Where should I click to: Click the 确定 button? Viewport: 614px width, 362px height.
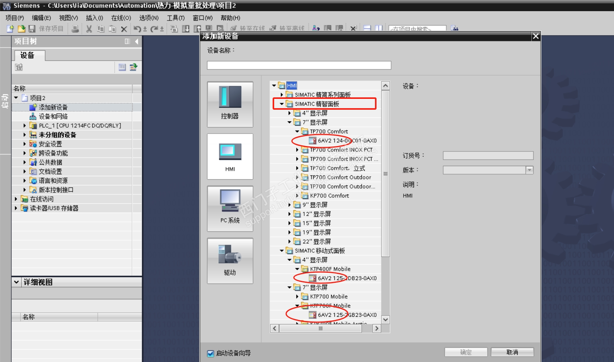click(466, 352)
